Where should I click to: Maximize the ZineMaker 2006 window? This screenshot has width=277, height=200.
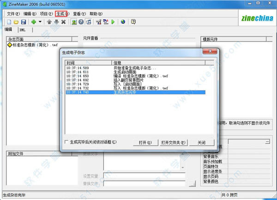coord(258,3)
